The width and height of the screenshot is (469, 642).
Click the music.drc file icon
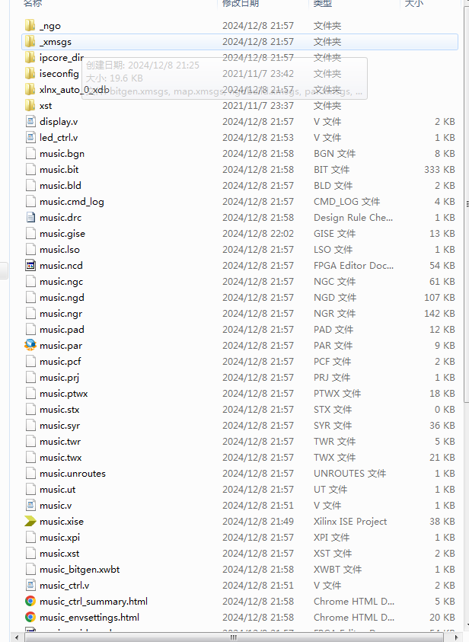coord(30,218)
